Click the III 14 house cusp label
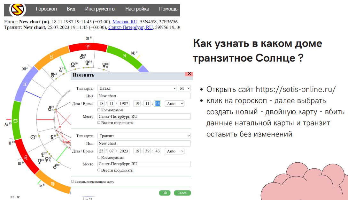 click(x=21, y=163)
